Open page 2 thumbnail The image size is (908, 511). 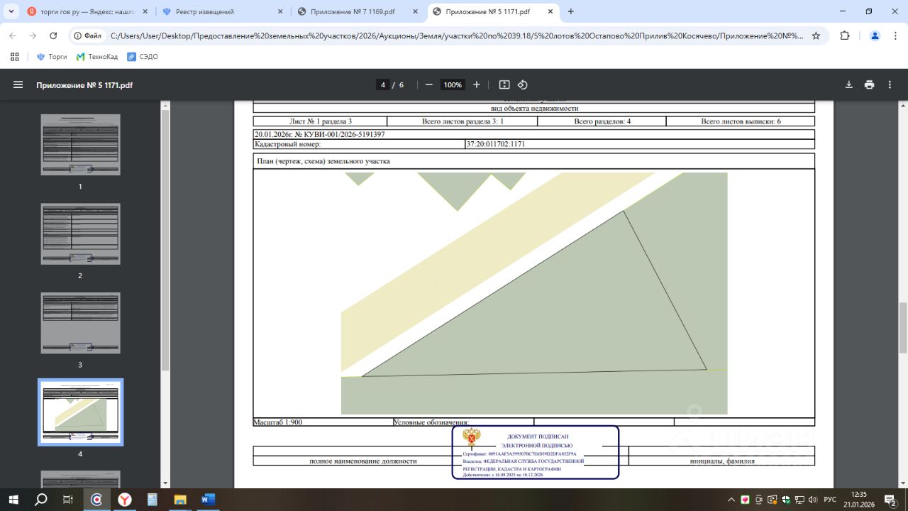click(80, 234)
